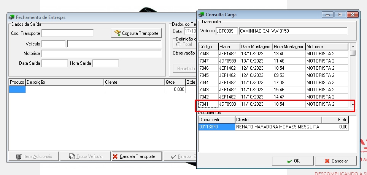Image resolution: width=367 pixels, height=175 pixels.
Task: Select document 00116870 in Documentos grid
Action: (216, 127)
